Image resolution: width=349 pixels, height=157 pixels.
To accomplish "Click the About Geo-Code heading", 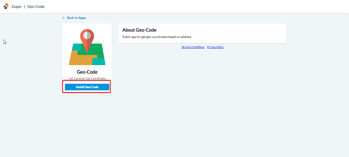I will [139, 30].
